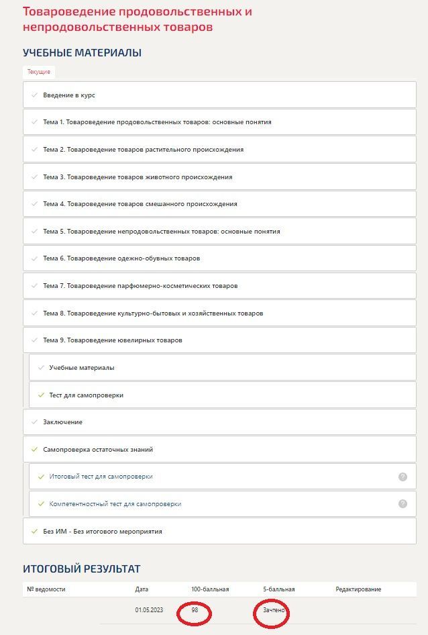Image resolution: width=428 pixels, height=635 pixels.
Task: Click checkmark beside Самопроверка остаточных знаний
Action: pos(34,449)
